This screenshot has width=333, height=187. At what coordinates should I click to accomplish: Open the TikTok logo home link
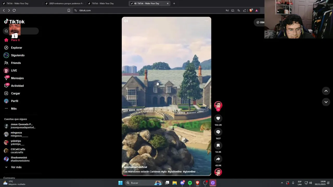(14, 22)
